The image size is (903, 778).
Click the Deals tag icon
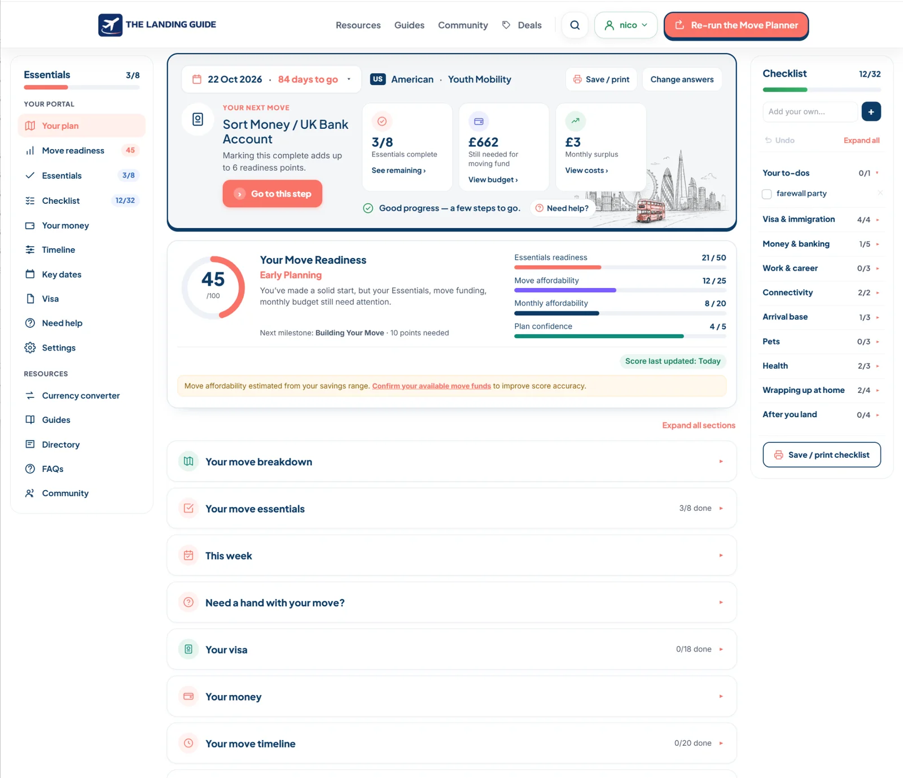point(506,25)
